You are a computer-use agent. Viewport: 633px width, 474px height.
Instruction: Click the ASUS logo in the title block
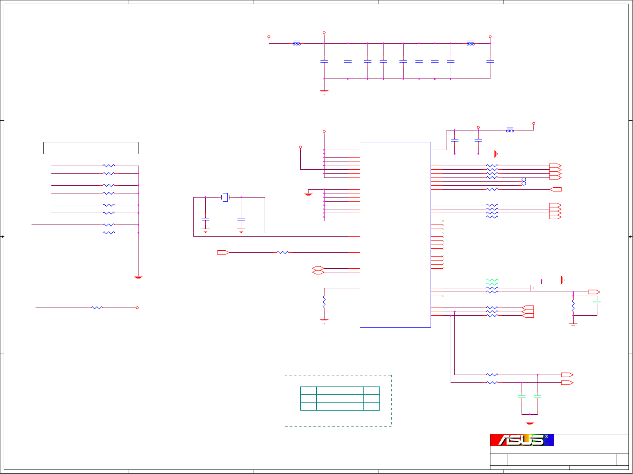(522, 440)
